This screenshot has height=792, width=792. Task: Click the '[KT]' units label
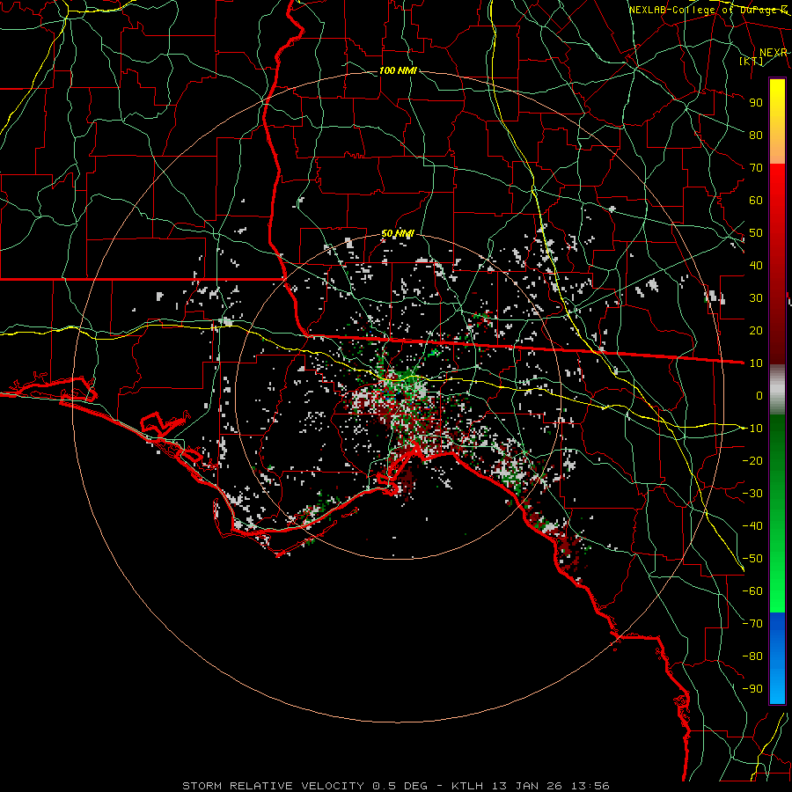tap(752, 61)
